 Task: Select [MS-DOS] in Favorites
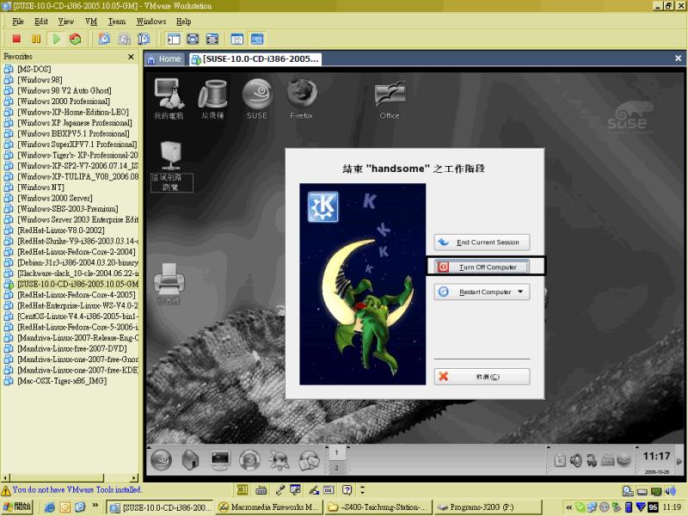(x=34, y=69)
